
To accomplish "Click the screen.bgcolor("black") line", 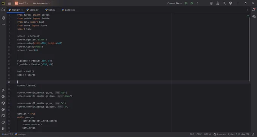I will tap(32, 40).
